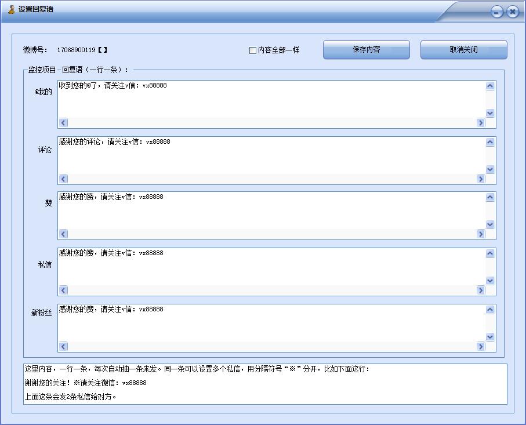This screenshot has width=526, height=425.
Task: Click scroll-down arrow of 私信 box
Action: click(490, 281)
